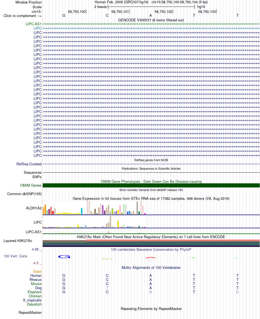
Task: Click the Layered H3K27Ac track label
Action: tap(18, 241)
